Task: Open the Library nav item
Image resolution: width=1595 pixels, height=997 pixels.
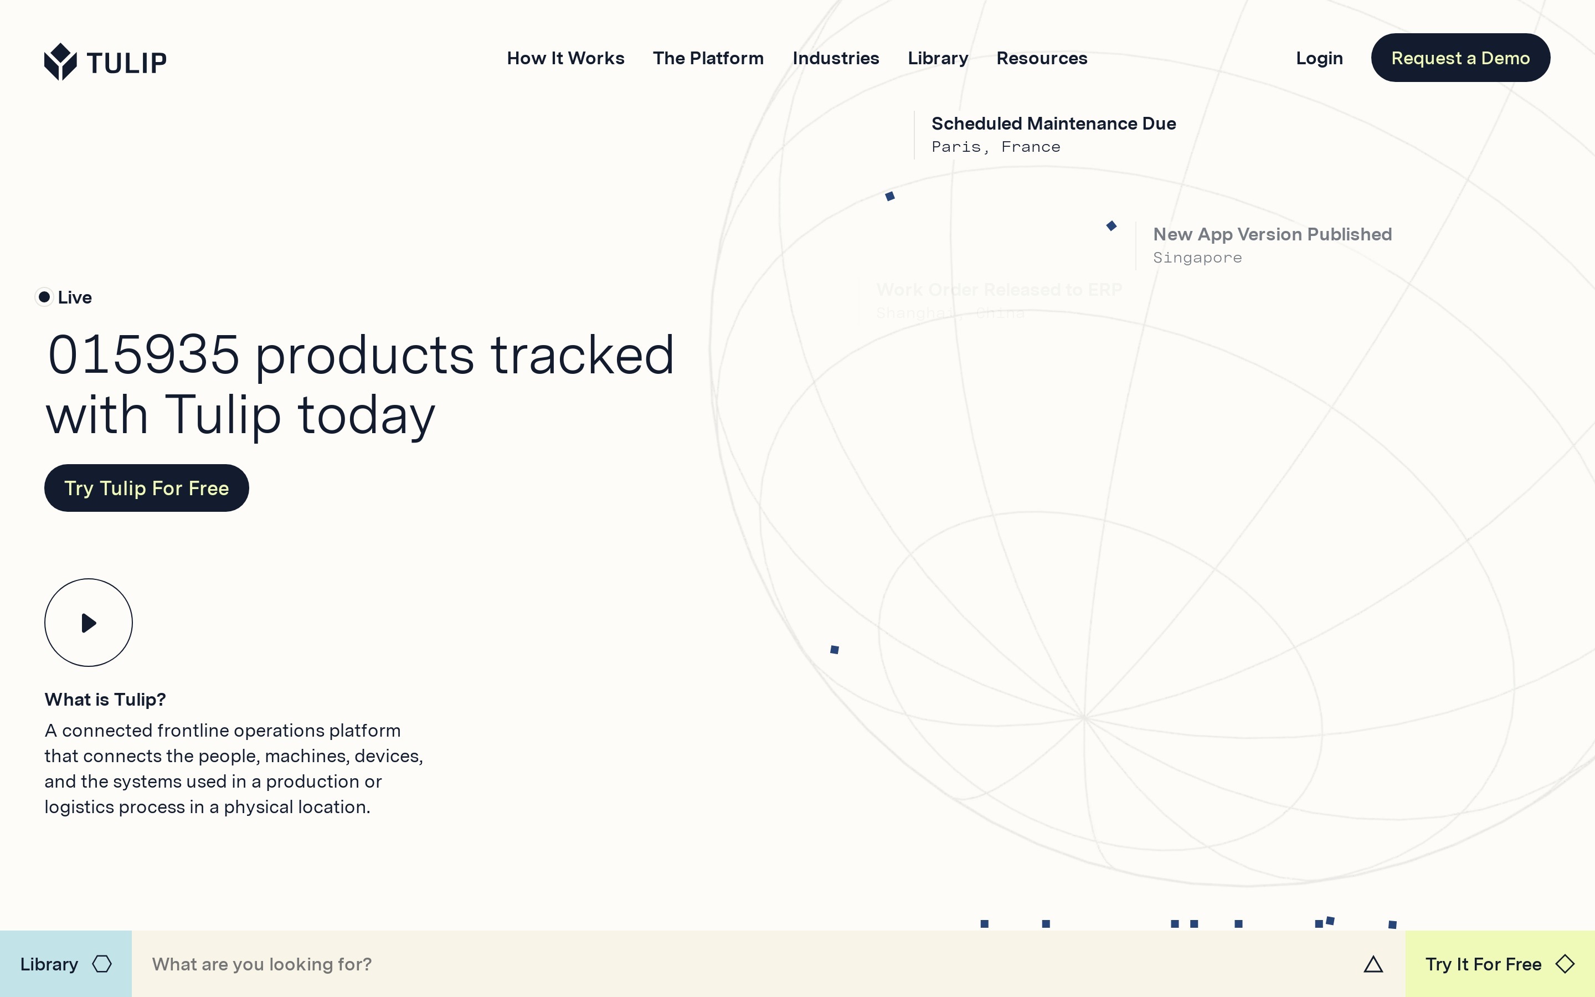Action: (937, 58)
